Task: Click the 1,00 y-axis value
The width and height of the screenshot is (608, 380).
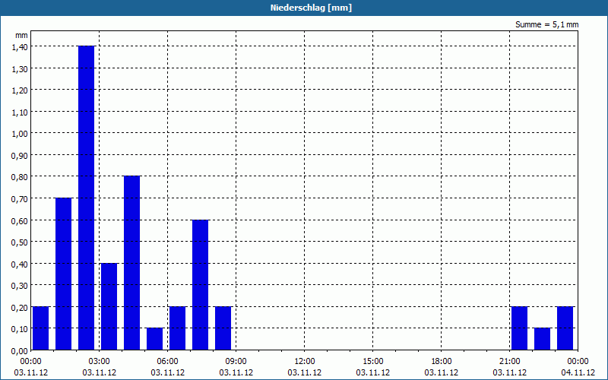Action: click(20, 134)
